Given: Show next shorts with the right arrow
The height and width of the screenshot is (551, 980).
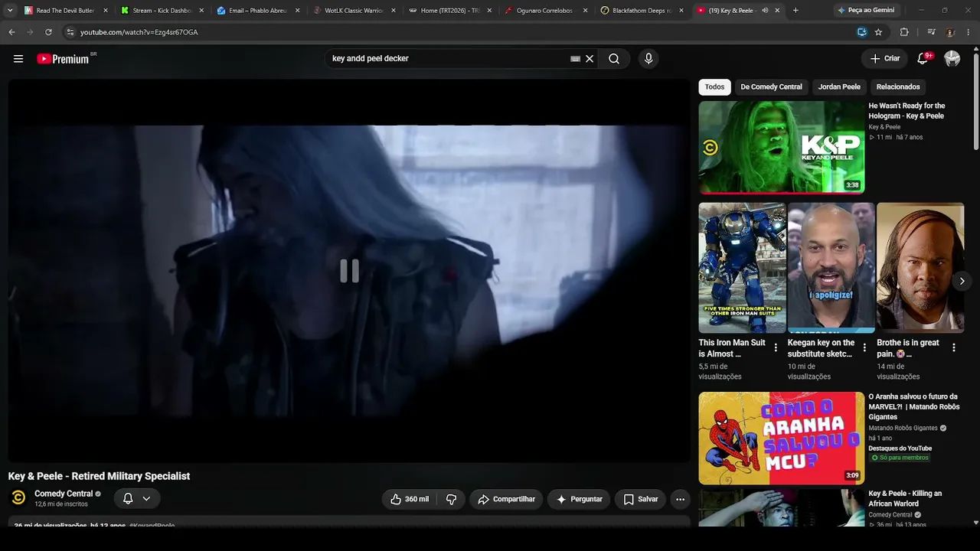Looking at the screenshot, I should (962, 281).
